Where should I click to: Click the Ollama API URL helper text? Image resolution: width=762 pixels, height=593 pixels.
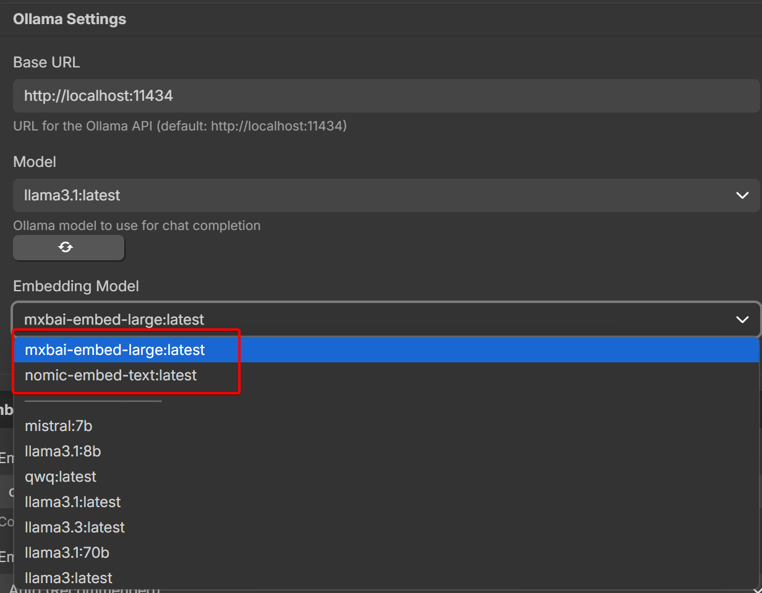point(180,126)
